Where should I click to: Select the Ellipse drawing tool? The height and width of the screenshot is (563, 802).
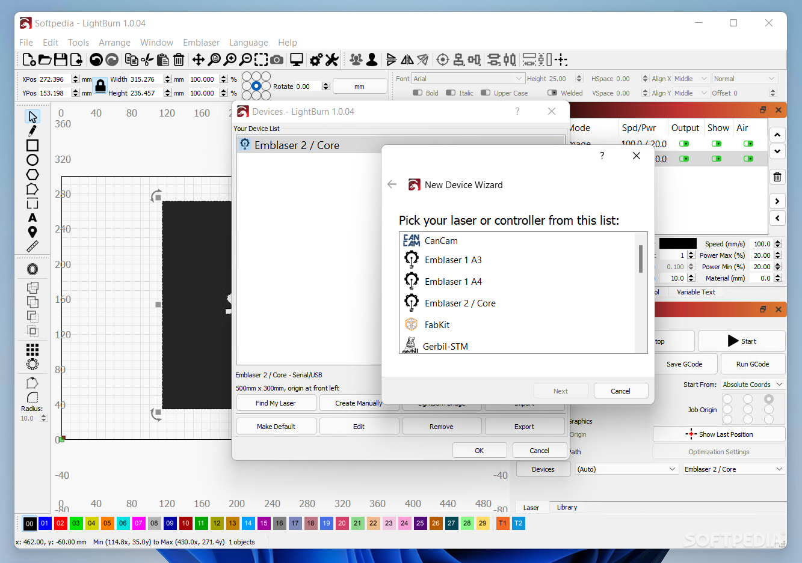[x=32, y=160]
